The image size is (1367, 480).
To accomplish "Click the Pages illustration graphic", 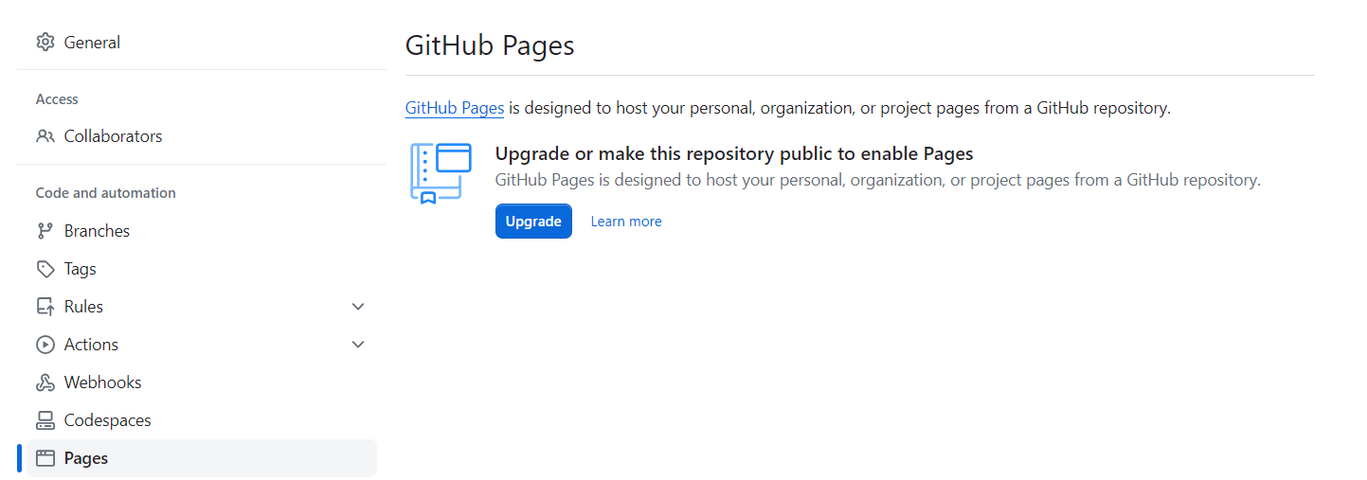I will tap(441, 172).
